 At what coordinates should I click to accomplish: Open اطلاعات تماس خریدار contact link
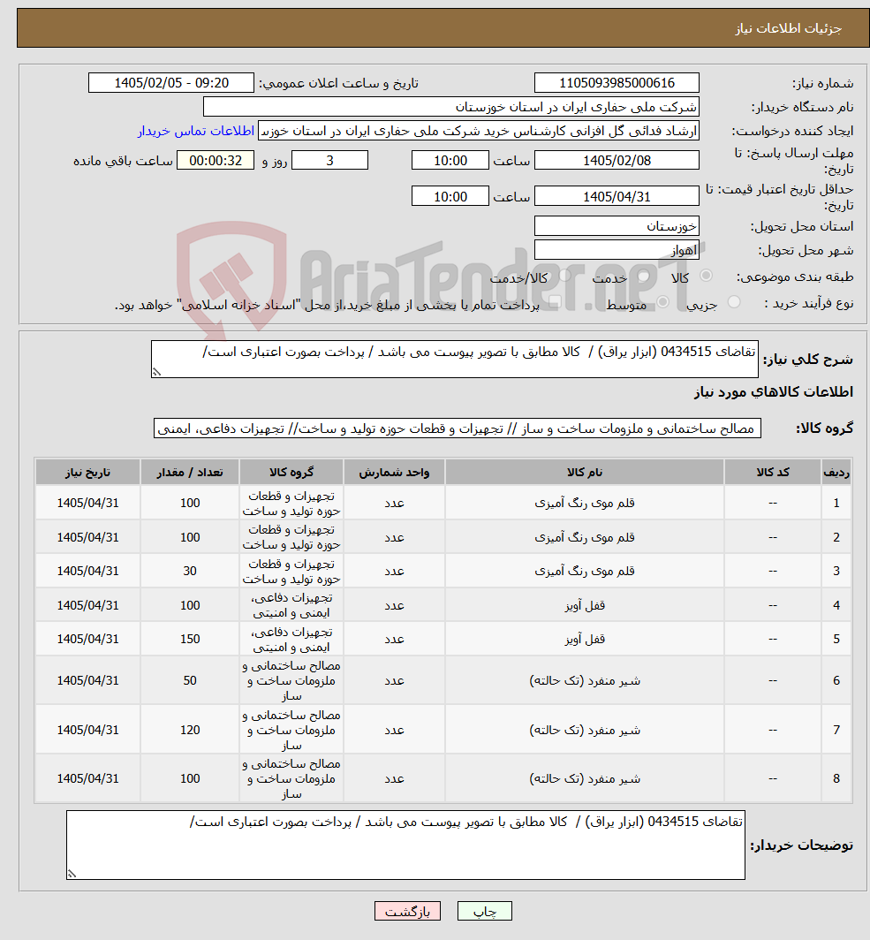pyautogui.click(x=196, y=131)
